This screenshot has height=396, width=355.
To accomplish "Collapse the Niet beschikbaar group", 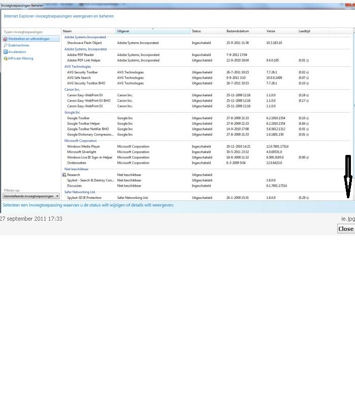I will [76, 169].
